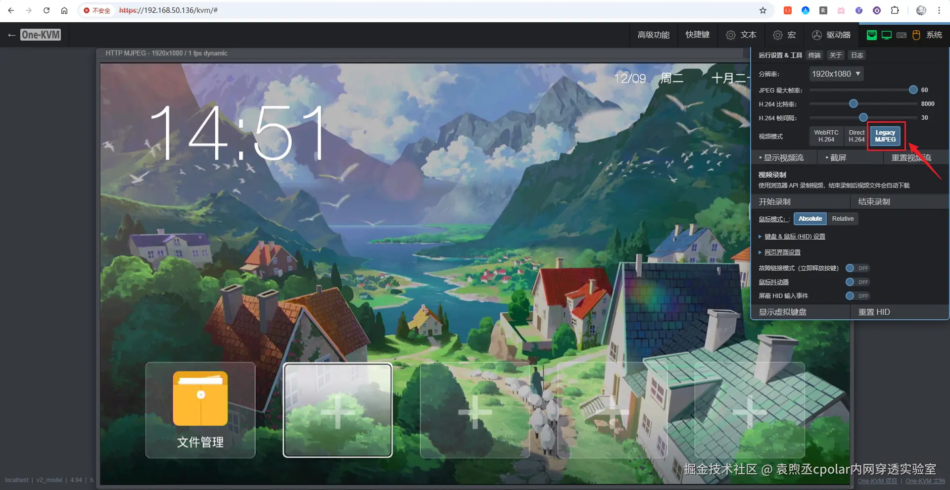Open the 文本 menu
950x490 pixels.
(741, 35)
